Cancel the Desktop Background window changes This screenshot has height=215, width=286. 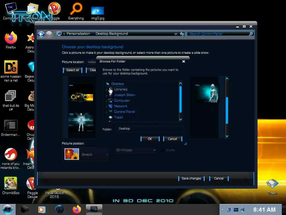click(219, 178)
